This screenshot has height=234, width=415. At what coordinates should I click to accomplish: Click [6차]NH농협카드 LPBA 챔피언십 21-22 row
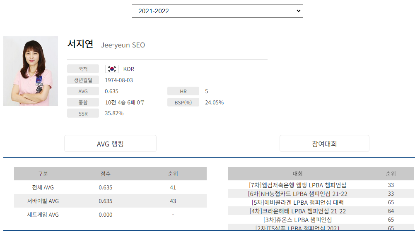point(321,194)
